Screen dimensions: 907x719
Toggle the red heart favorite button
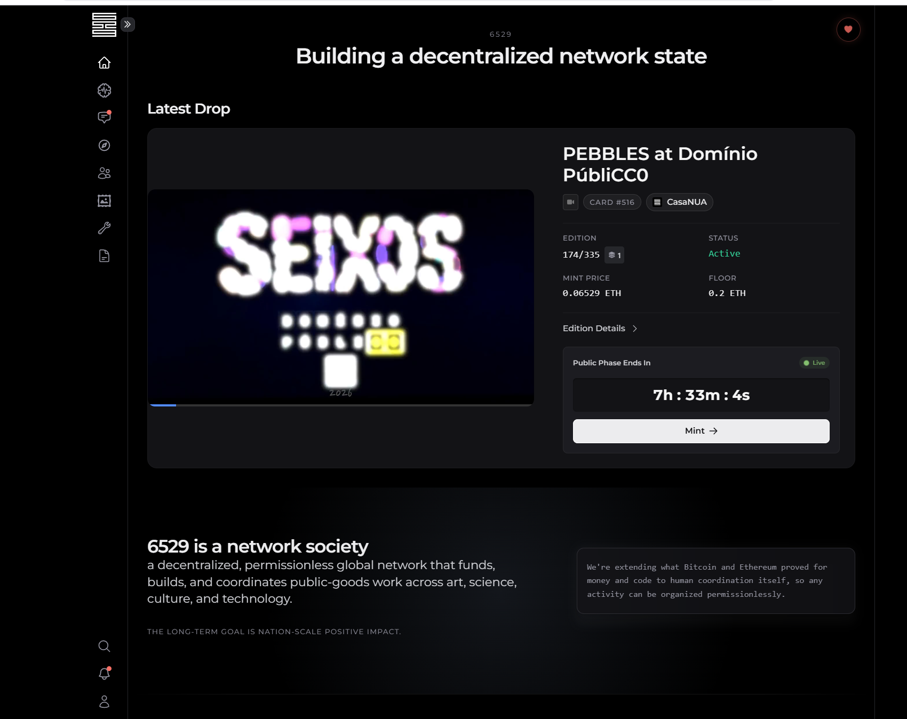tap(848, 29)
